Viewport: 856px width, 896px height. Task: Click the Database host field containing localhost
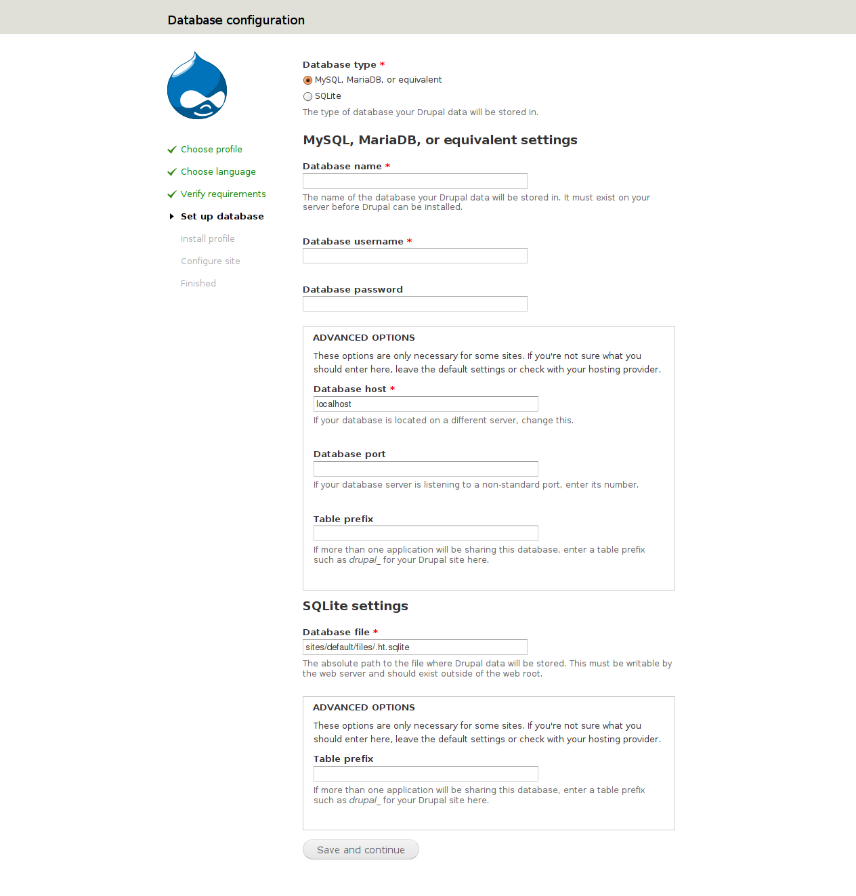[x=426, y=404]
